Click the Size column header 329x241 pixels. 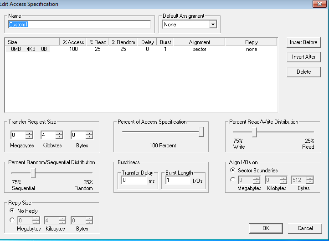[x=32, y=42]
